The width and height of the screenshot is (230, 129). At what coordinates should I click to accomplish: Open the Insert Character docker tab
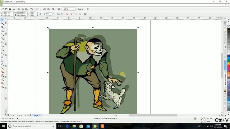[x=225, y=78]
